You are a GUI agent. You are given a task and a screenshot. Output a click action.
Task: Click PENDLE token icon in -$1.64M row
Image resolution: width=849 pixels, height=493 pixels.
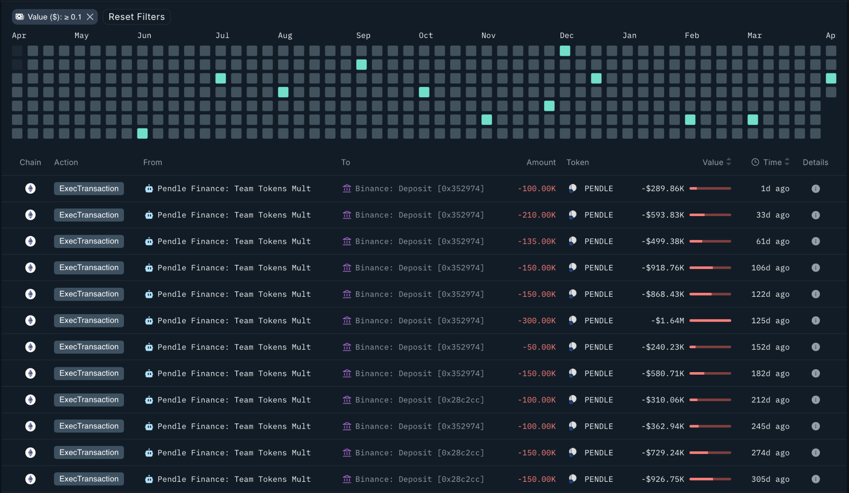(572, 320)
